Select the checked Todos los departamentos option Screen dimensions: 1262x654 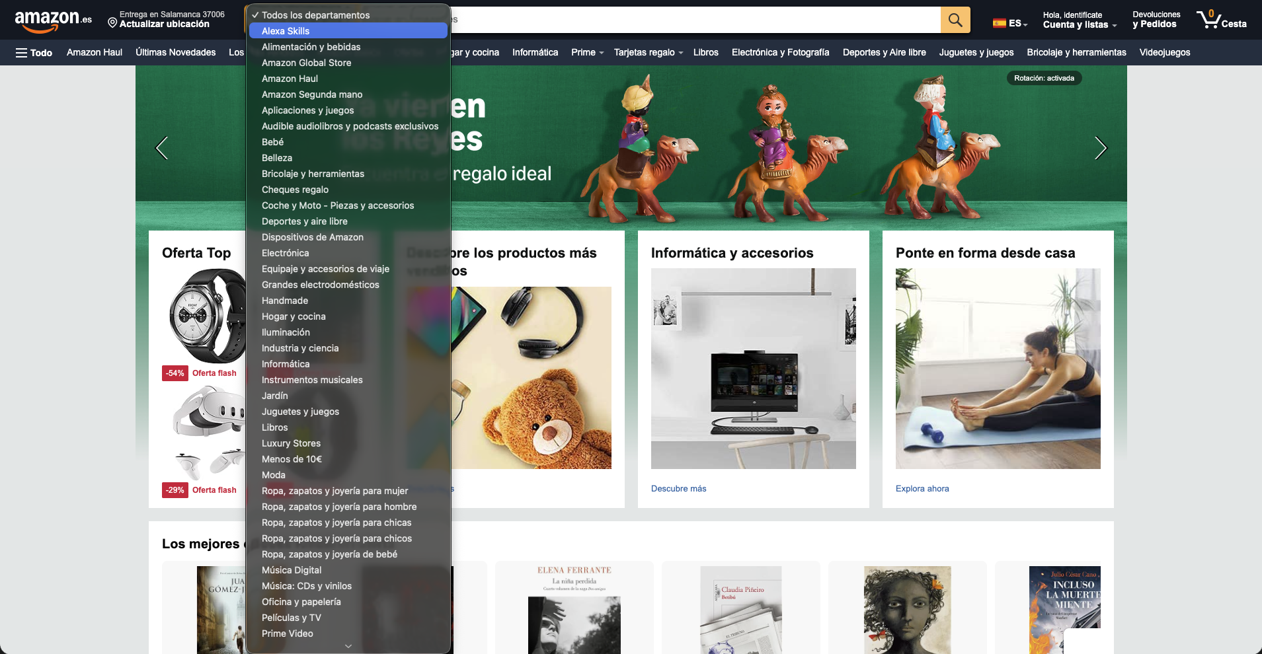point(315,15)
